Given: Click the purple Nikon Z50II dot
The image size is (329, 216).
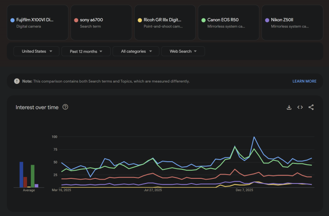Looking at the screenshot, I should coord(267,20).
